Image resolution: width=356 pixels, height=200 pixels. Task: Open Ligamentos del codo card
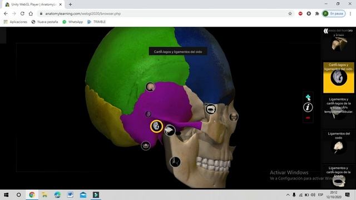click(x=339, y=147)
